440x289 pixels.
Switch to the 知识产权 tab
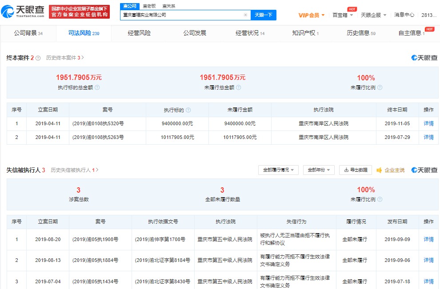(x=305, y=33)
